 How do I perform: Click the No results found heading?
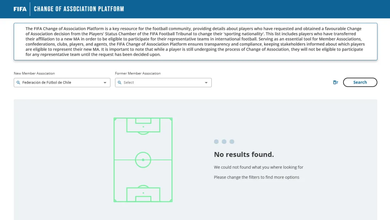coord(244,155)
